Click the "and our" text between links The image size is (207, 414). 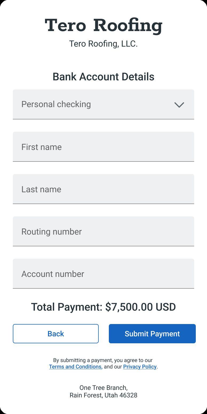113,367
